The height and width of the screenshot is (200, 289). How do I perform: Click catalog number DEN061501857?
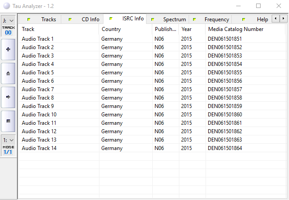pos(225,89)
